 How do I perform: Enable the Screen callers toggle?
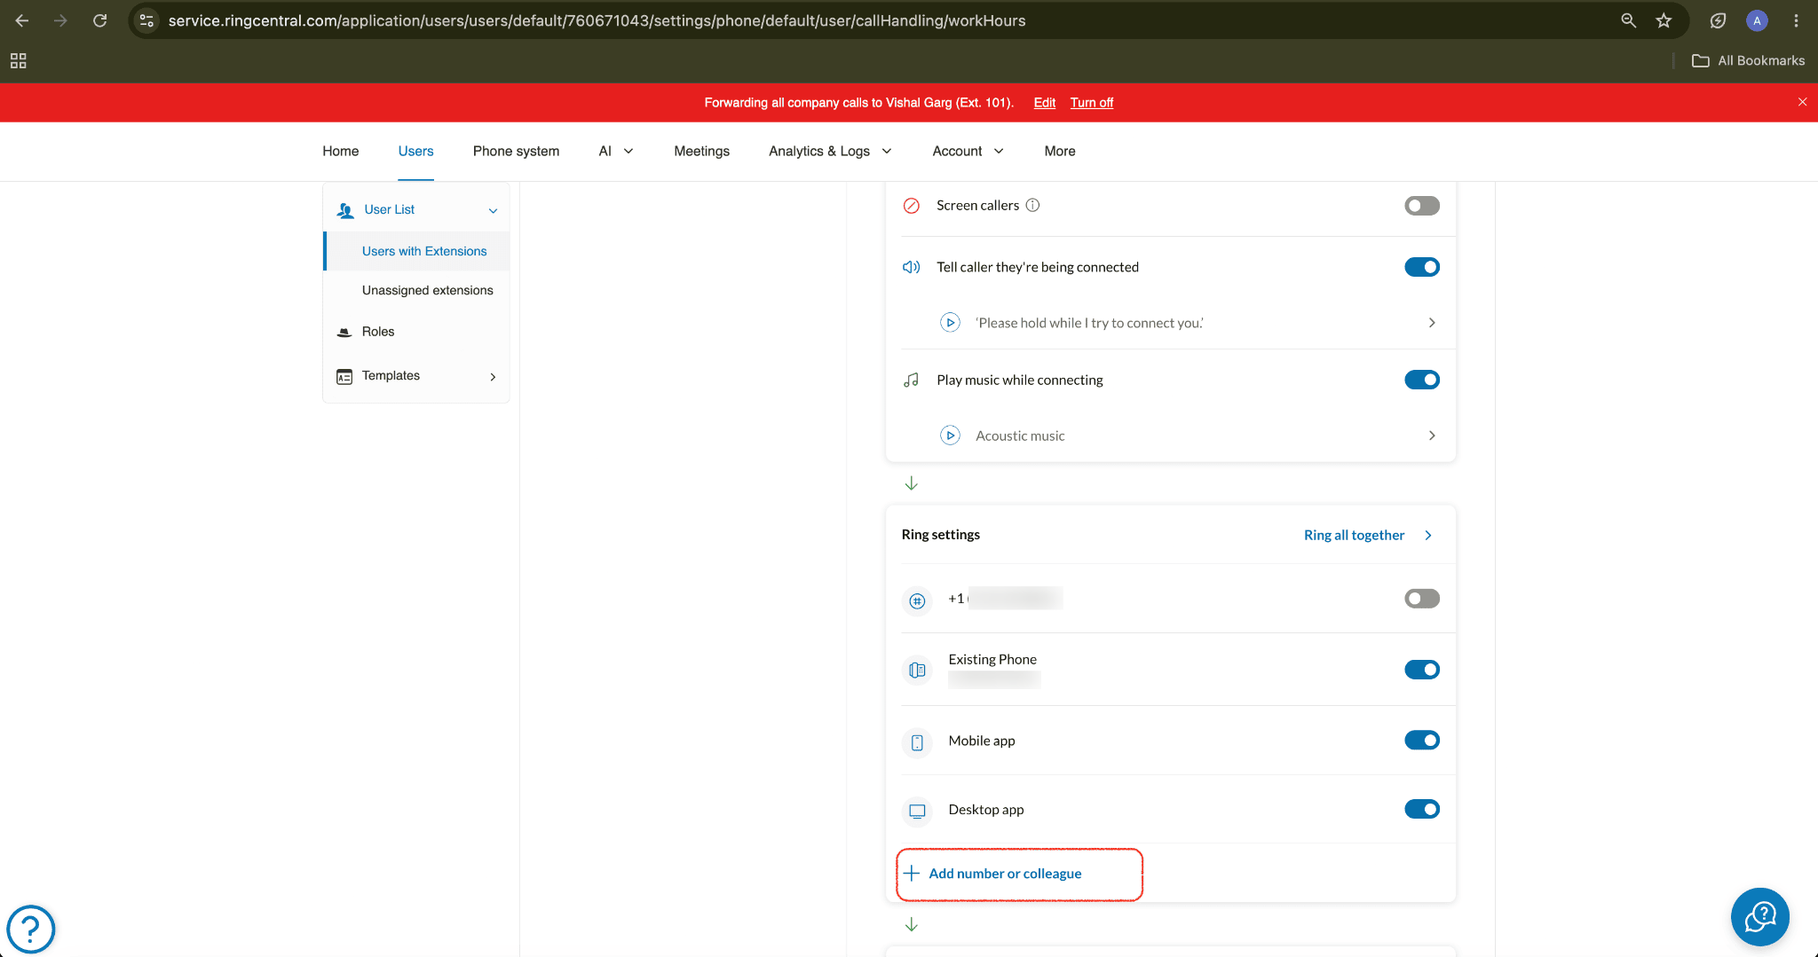click(x=1421, y=206)
